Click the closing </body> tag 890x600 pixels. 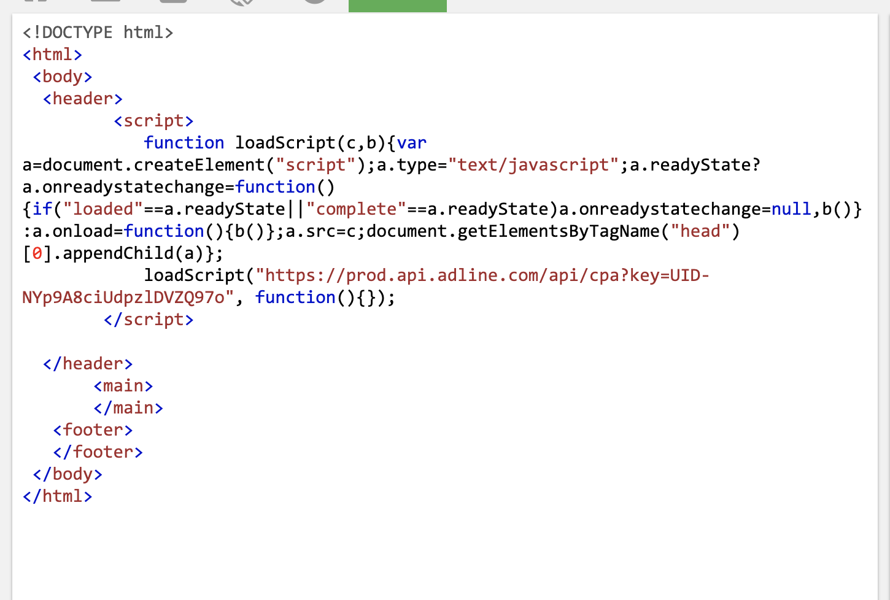tap(68, 474)
